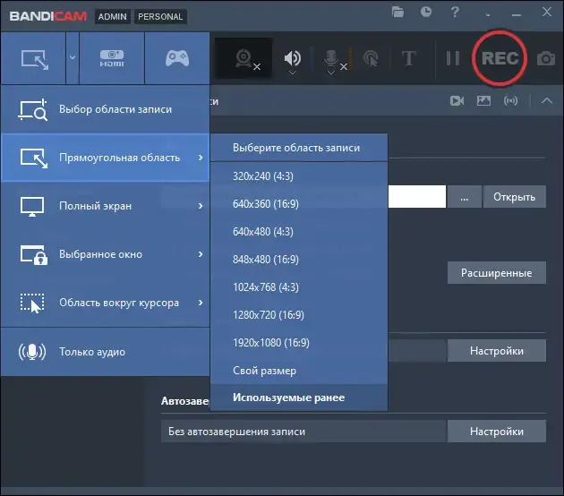Screen dimensions: 564x496
Task: Click the audio-only microphone icon
Action: click(32, 352)
